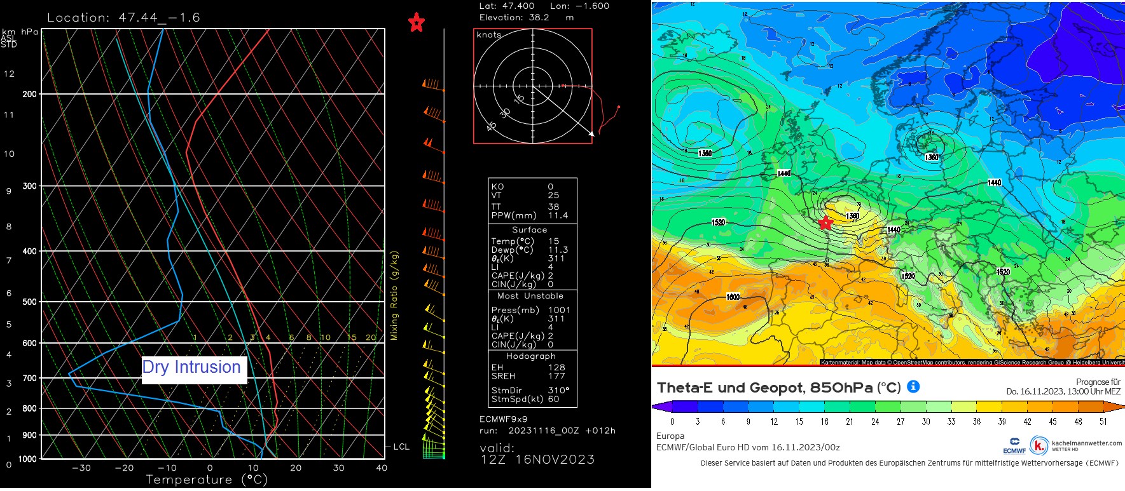Click the blue info icon beside Theta-E title
The width and height of the screenshot is (1125, 491).
913,386
